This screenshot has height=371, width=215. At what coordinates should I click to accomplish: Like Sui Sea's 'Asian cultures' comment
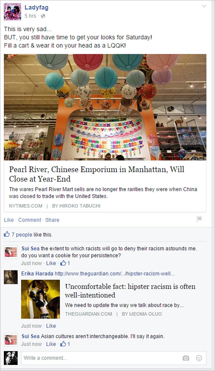pyautogui.click(x=51, y=344)
